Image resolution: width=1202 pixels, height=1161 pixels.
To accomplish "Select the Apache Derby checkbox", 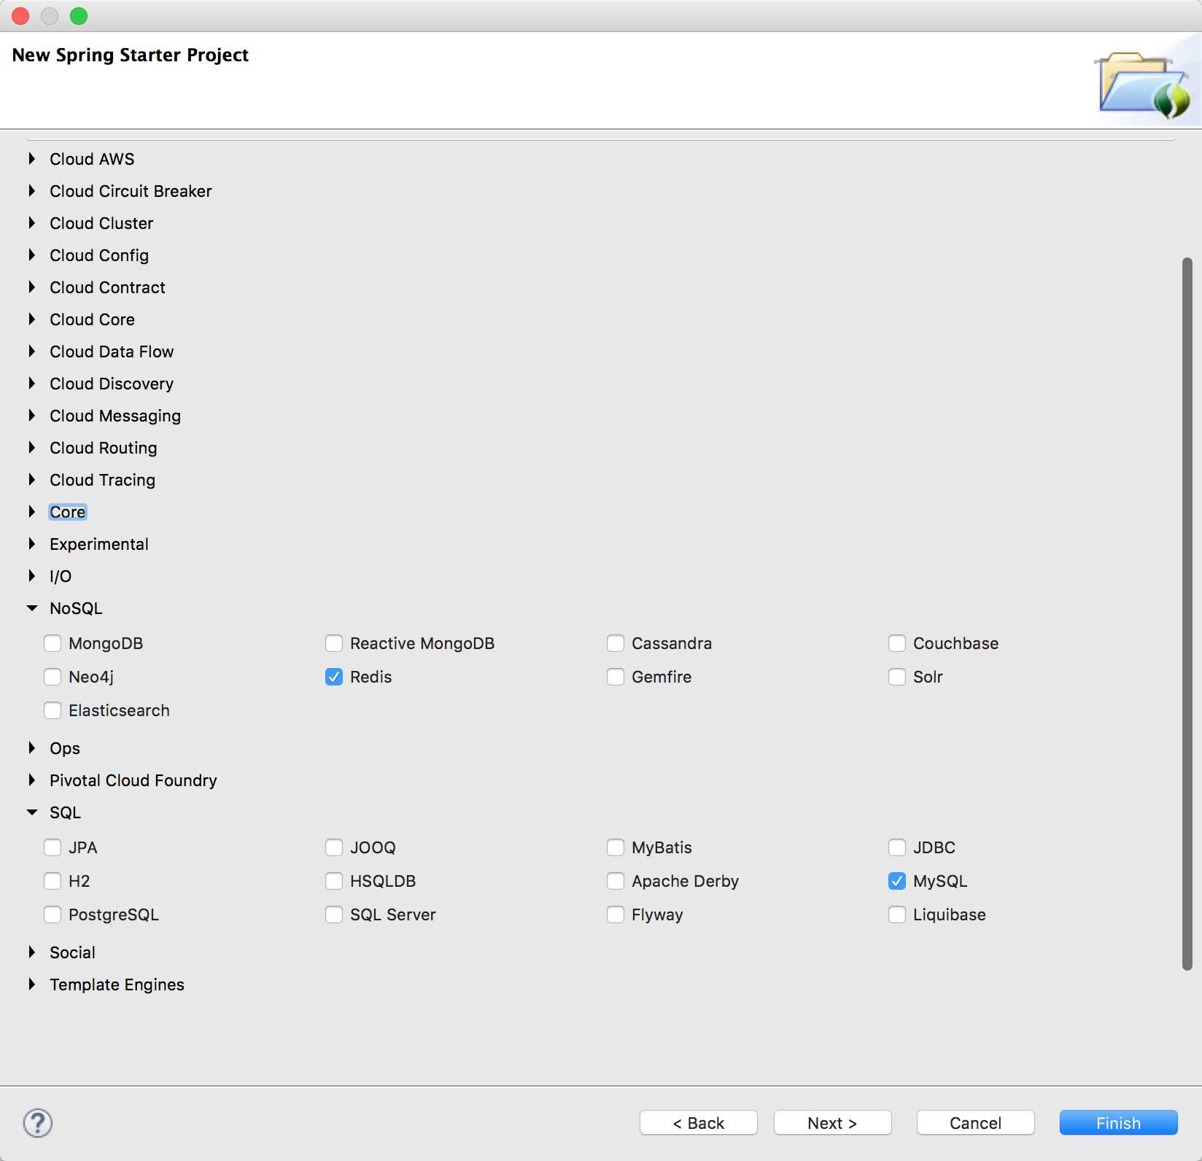I will click(x=616, y=881).
